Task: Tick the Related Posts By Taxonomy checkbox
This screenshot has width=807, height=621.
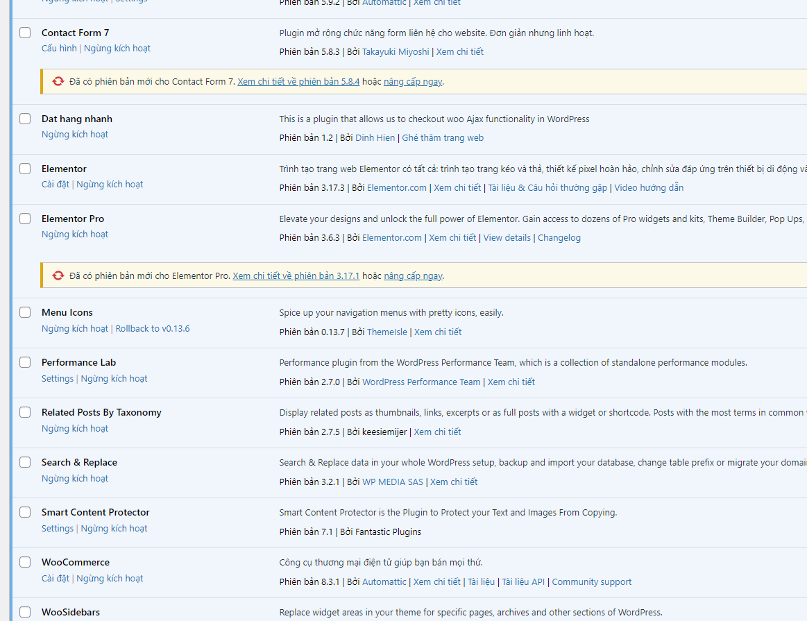Action: click(x=25, y=412)
